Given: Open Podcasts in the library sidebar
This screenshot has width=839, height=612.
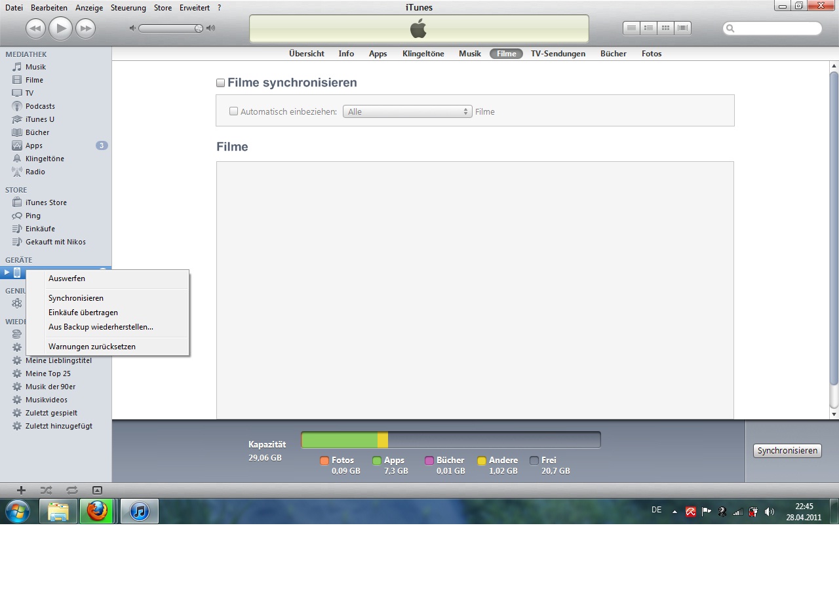Looking at the screenshot, I should [x=40, y=106].
